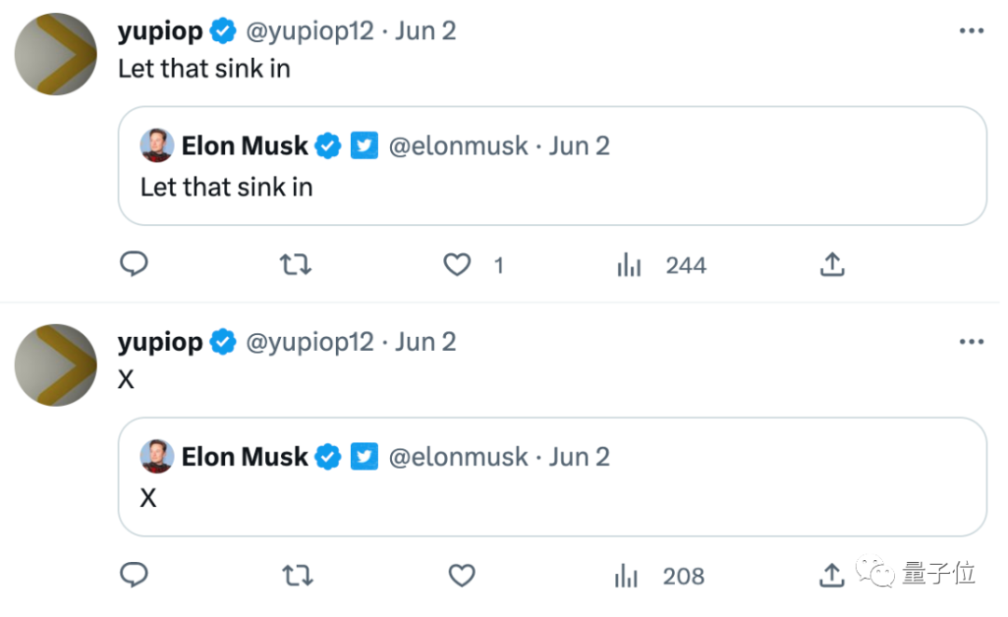The height and width of the screenshot is (617, 1008).
Task: Retweet the "X" post
Action: point(296,576)
